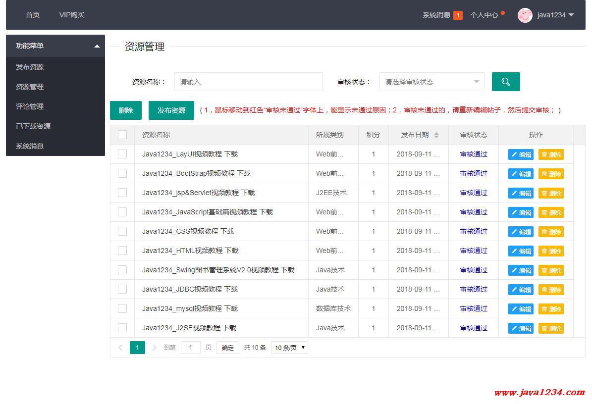This screenshot has width=592, height=404.
Task: Check the Java1234_JavaScript基础篇 row checkbox
Action: point(122,212)
